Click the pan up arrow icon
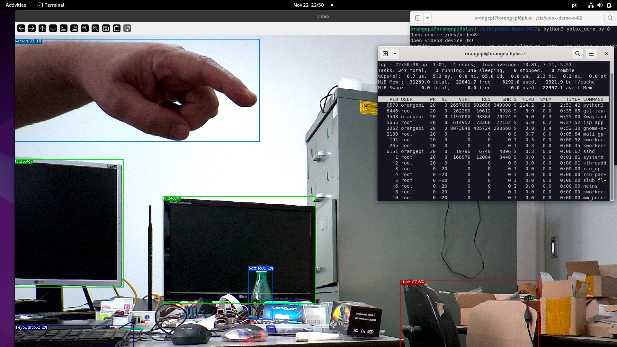The height and width of the screenshot is (347, 617). 42,28
